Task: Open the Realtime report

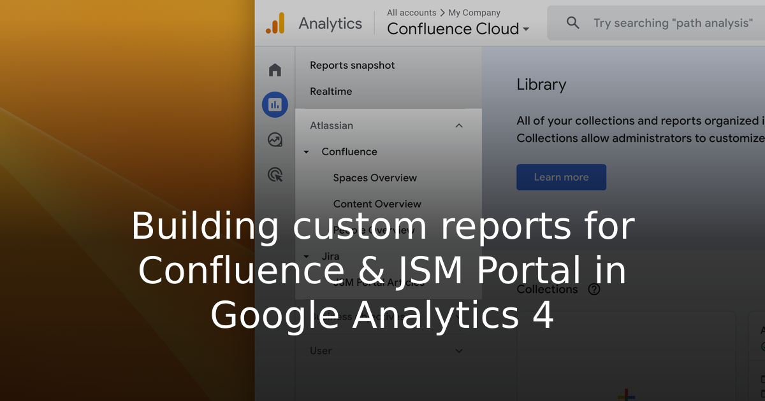Action: tap(331, 91)
